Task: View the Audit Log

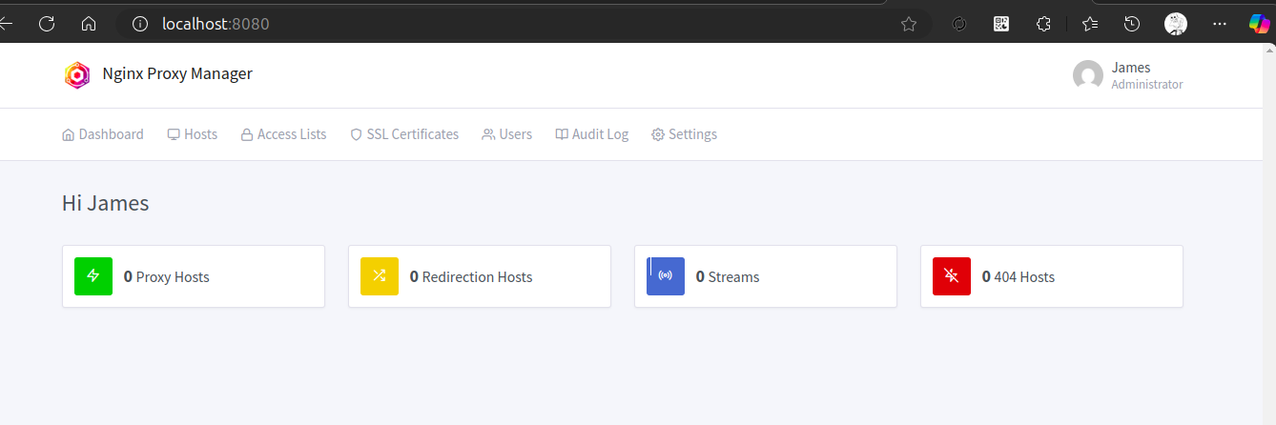Action: click(592, 134)
